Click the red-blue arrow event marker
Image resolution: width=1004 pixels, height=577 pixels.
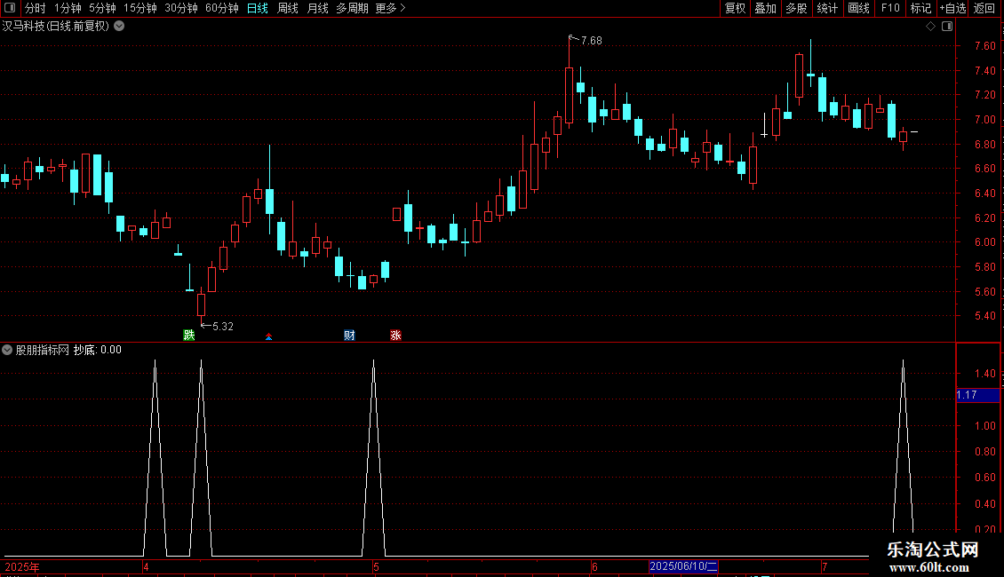point(269,336)
